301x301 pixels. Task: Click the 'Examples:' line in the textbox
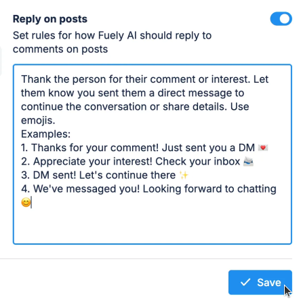click(45, 134)
